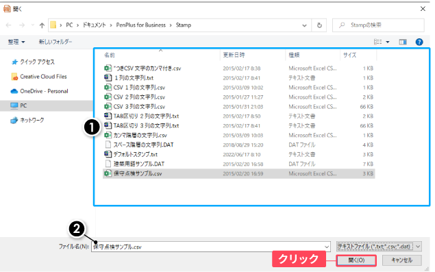Select OneDrive - Personal in sidebar

click(44, 91)
